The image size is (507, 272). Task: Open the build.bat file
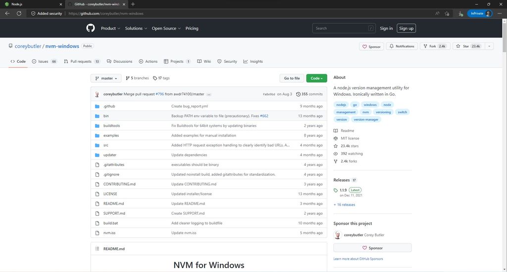click(110, 223)
